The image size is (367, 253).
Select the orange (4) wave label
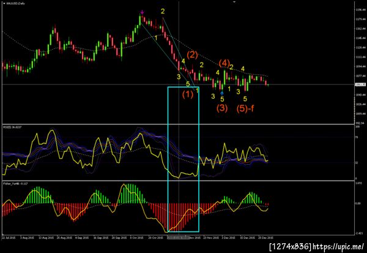[224, 63]
